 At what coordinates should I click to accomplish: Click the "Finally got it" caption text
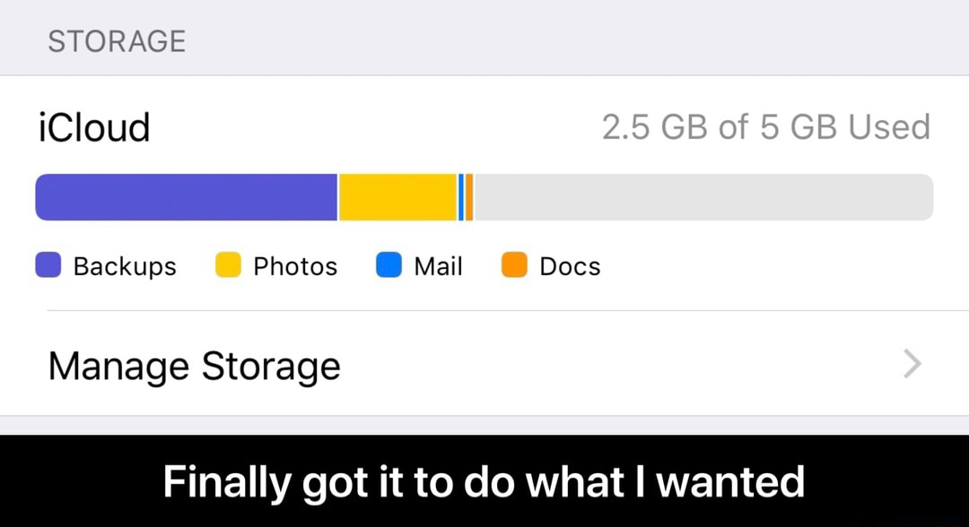[x=484, y=481]
